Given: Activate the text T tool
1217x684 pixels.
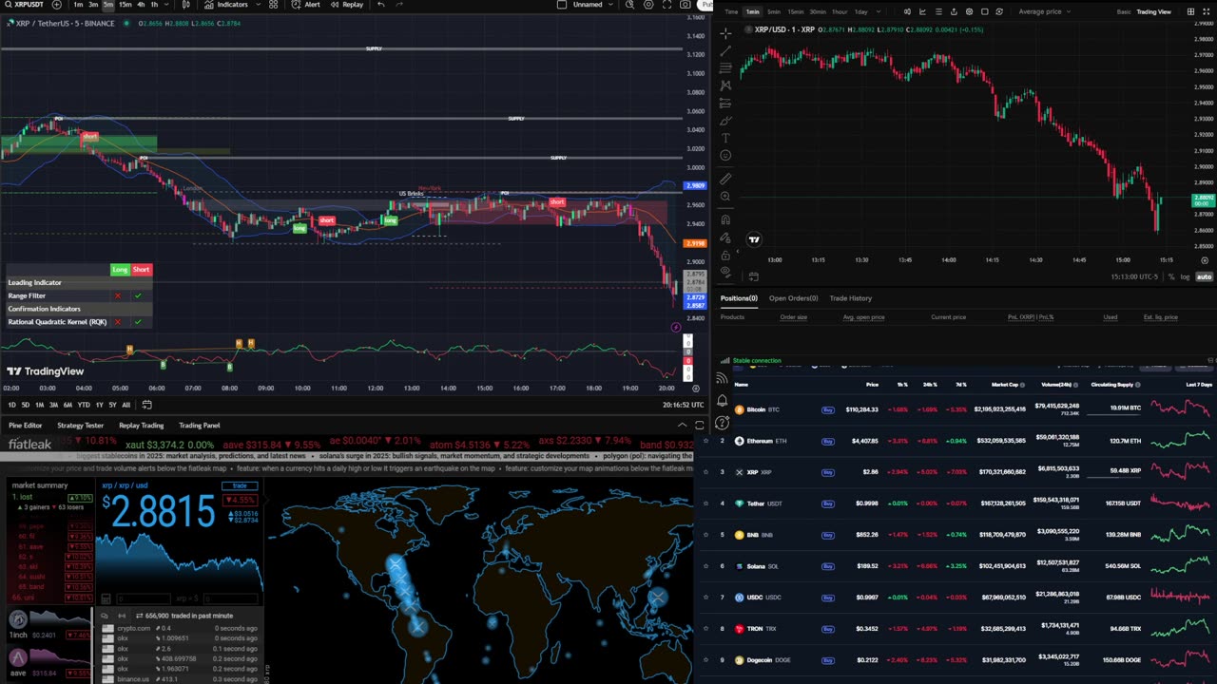Looking at the screenshot, I should pyautogui.click(x=725, y=138).
